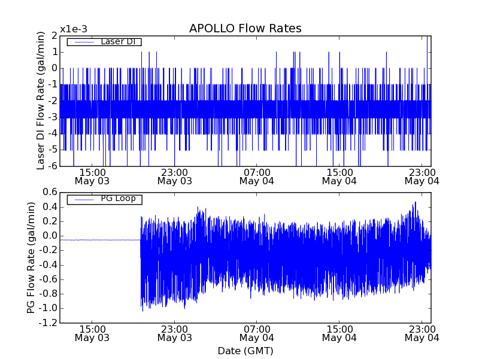Click the 0.6 y-axis tick on bottom plot
Screen dimensions: 479x359
coord(50,192)
